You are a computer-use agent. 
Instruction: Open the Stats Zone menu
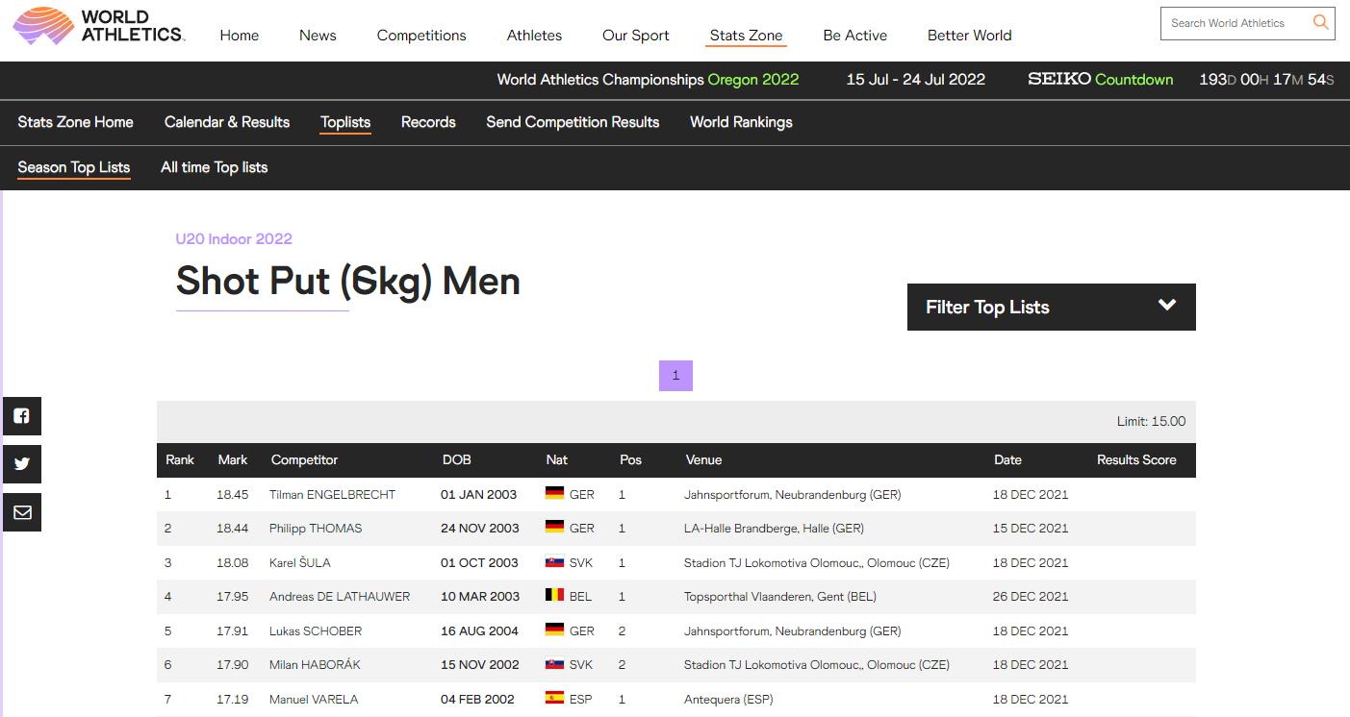746,36
